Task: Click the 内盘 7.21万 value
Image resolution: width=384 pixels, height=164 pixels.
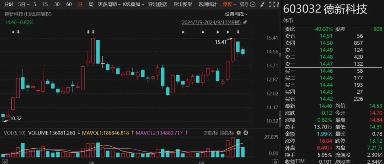Action: (x=374, y=148)
